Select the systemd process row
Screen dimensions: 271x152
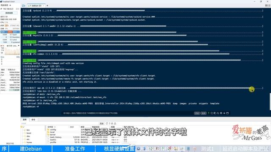pos(10,42)
